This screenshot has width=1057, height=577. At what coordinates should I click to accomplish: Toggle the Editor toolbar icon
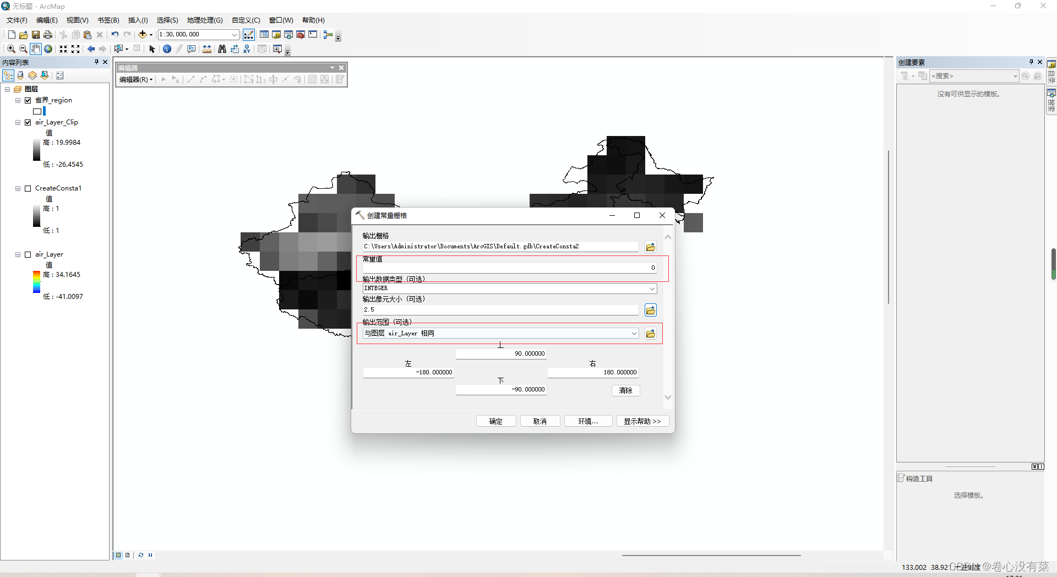249,35
